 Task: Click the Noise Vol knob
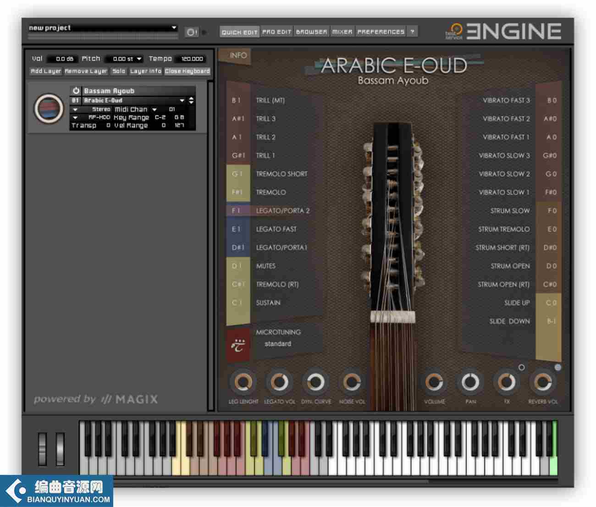[x=352, y=382]
